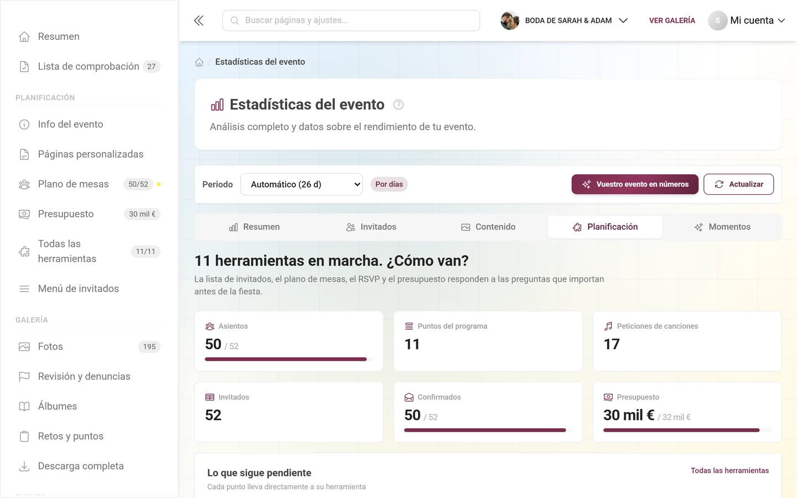Click the bar chart icon beside page title
Screen dimensions: 797x498
[218, 105]
